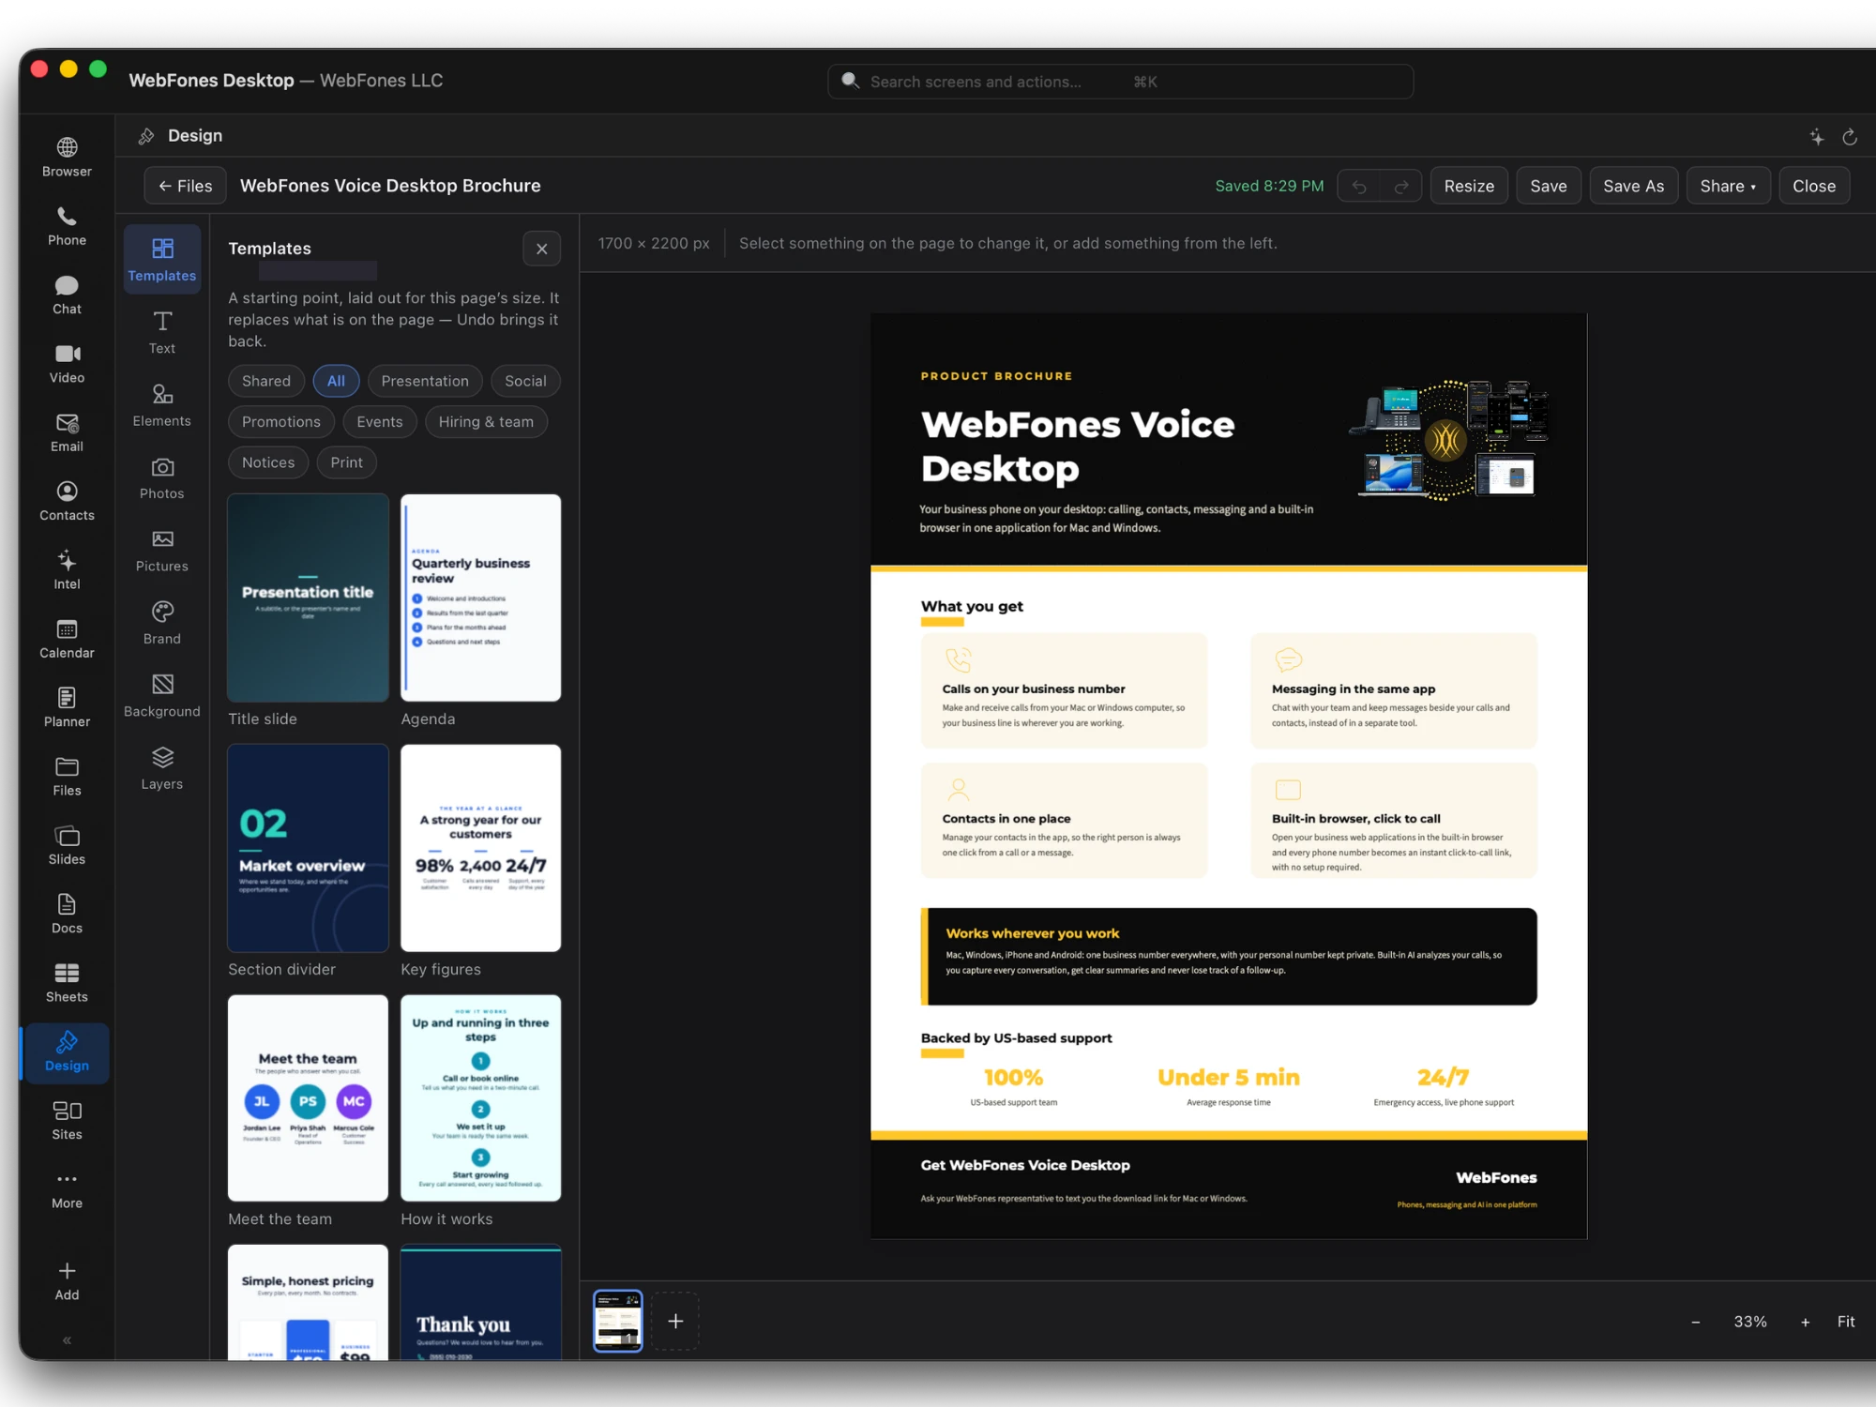Screen dimensions: 1876x1407
Task: Select the Design item in sidebar
Action: [67, 1051]
